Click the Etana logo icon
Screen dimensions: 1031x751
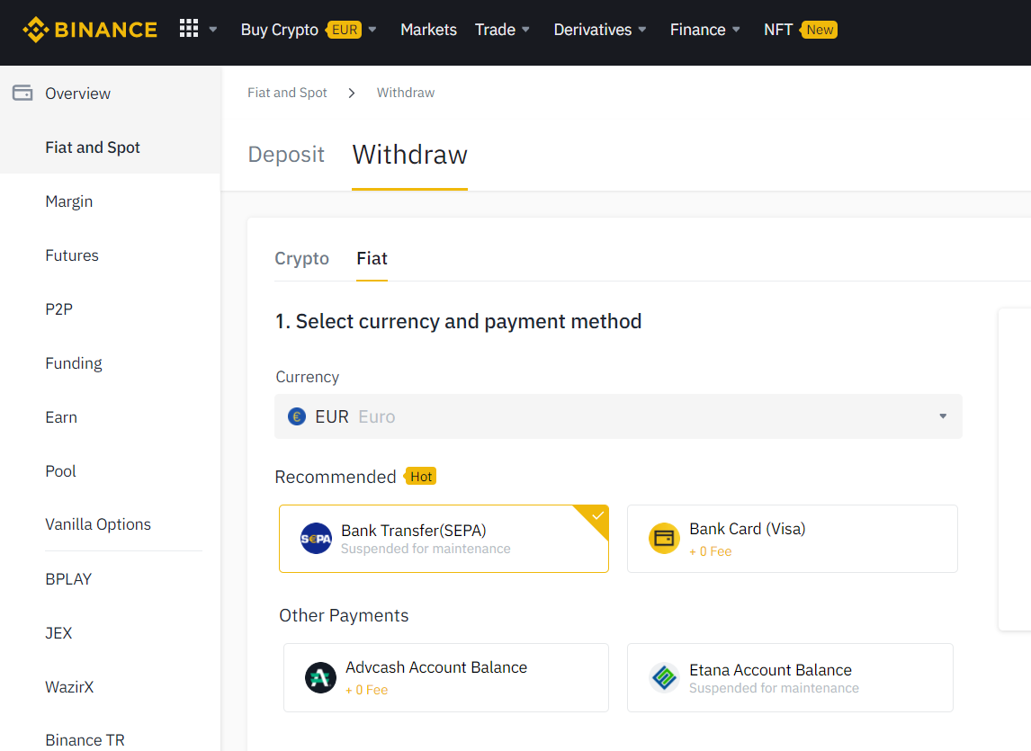click(x=664, y=677)
